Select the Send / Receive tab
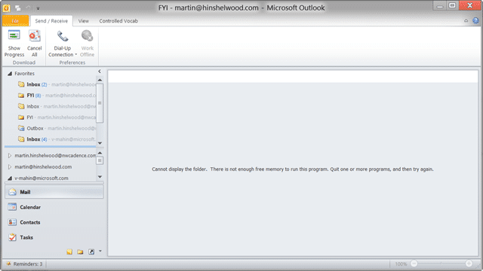Viewport: 483px width, 271px height. coord(51,21)
